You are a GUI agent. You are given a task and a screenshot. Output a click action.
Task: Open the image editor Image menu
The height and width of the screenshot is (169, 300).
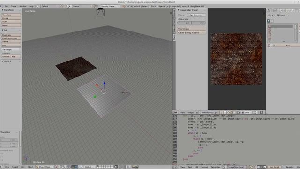click(x=191, y=113)
